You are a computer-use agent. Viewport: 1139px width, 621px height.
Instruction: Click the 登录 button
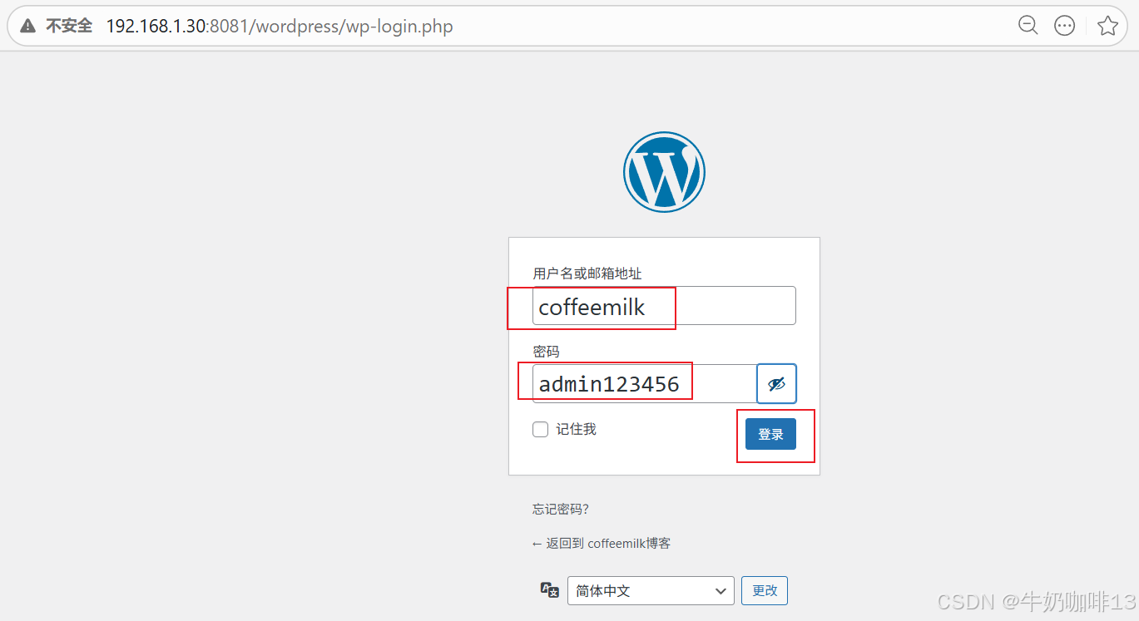[770, 434]
